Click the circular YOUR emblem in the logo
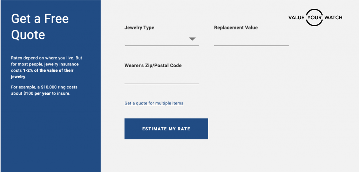Screen dimensions: 359x172 (x=314, y=17)
